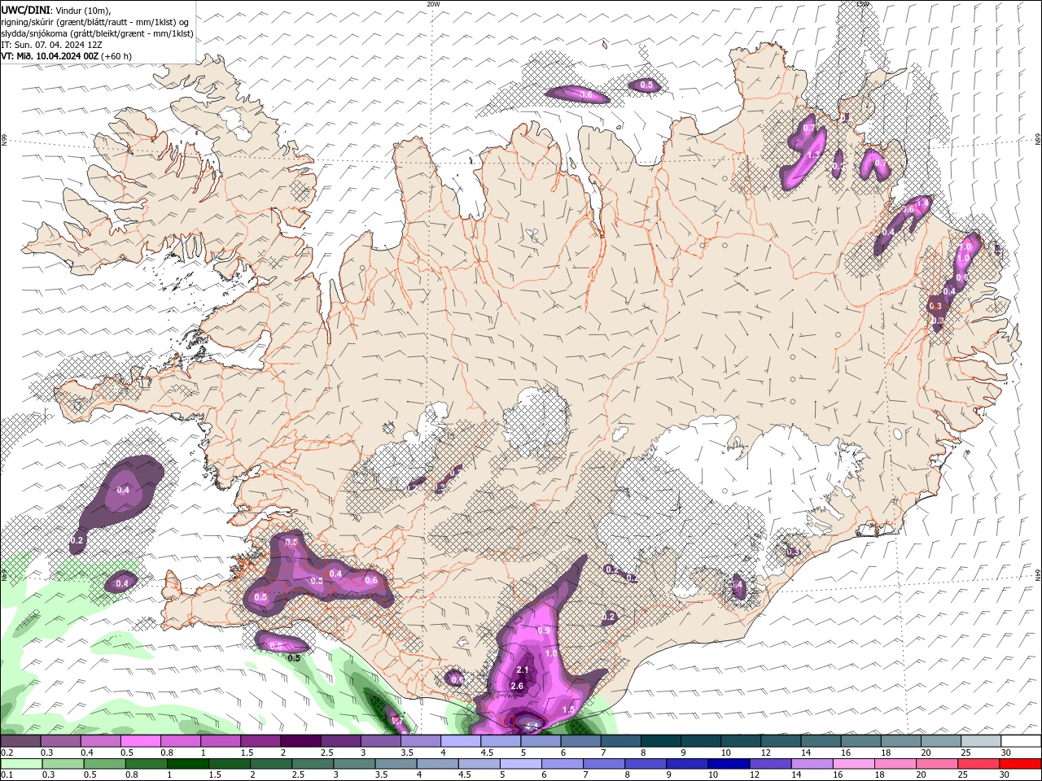Pick upper-row legend swatch starting at 2.5
Viewport: 1042px width, 781px height.
341,741
